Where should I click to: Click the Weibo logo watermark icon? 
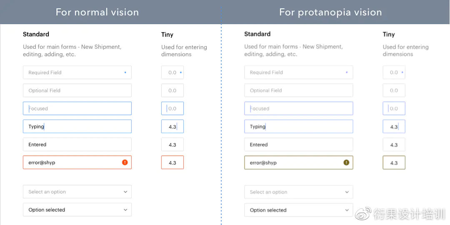click(363, 213)
